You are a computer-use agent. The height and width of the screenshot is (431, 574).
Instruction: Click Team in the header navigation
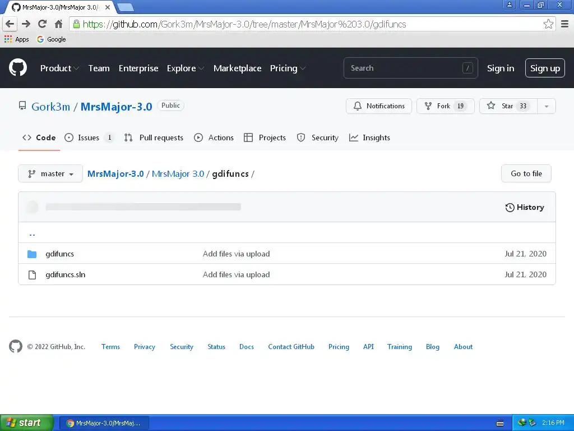point(99,68)
